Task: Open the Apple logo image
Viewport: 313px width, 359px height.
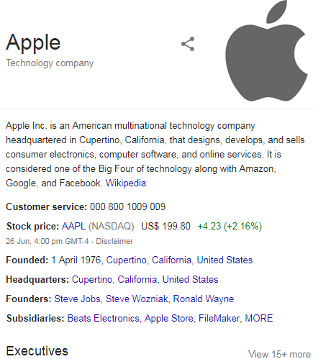Action: 267,50
